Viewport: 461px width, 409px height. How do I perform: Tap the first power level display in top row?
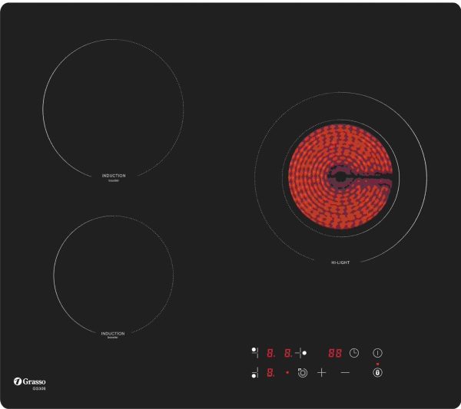[270, 353]
